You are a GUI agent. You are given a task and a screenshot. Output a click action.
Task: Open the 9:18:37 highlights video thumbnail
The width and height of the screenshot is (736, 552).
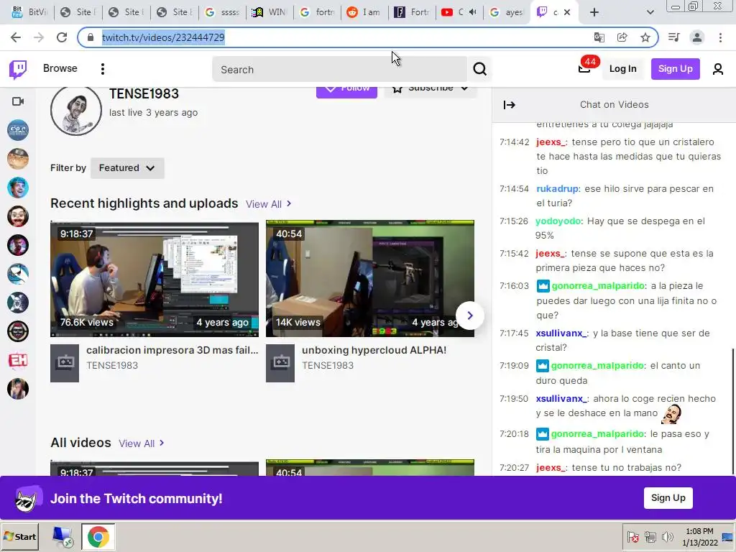(155, 280)
